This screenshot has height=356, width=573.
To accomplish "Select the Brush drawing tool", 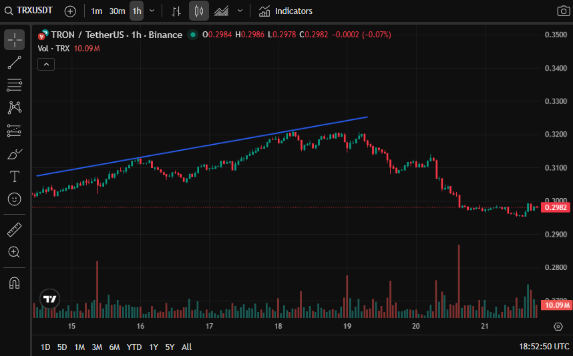I will 14,153.
